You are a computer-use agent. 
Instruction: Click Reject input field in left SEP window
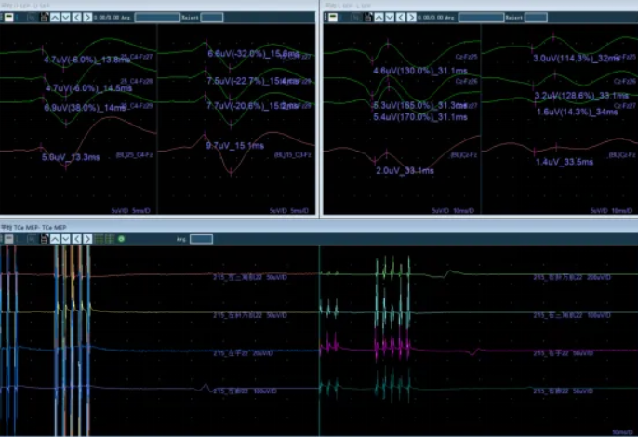pos(212,17)
